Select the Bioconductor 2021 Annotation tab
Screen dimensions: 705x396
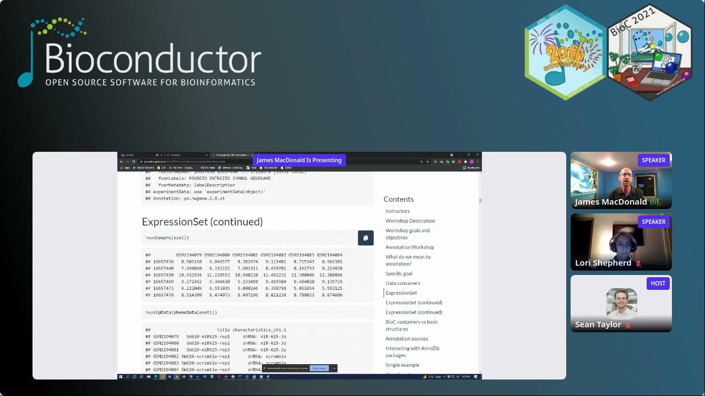click(x=233, y=155)
